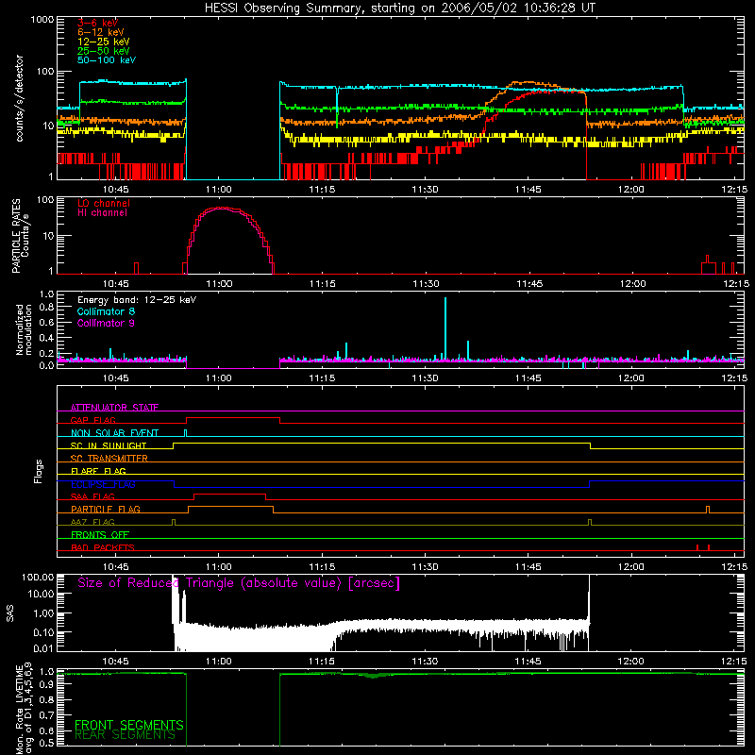Select the Collimator 8 legend label
Viewport: 755px width, 755px height.
(x=106, y=311)
